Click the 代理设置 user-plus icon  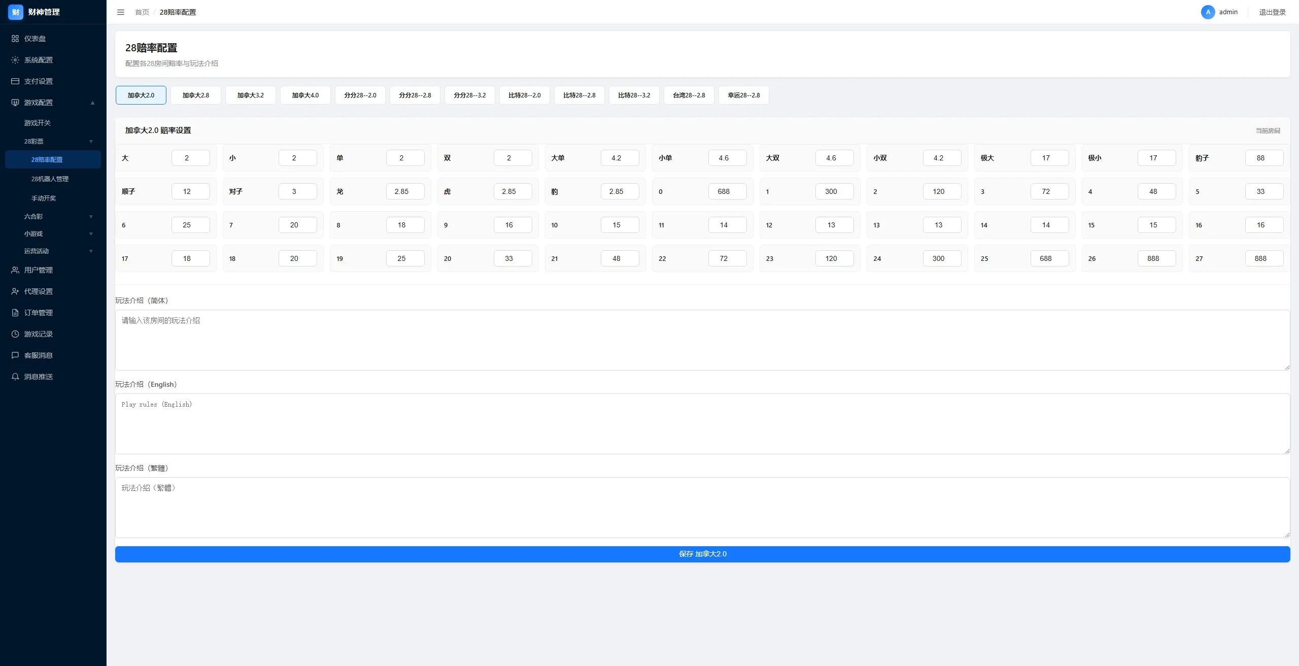point(15,291)
